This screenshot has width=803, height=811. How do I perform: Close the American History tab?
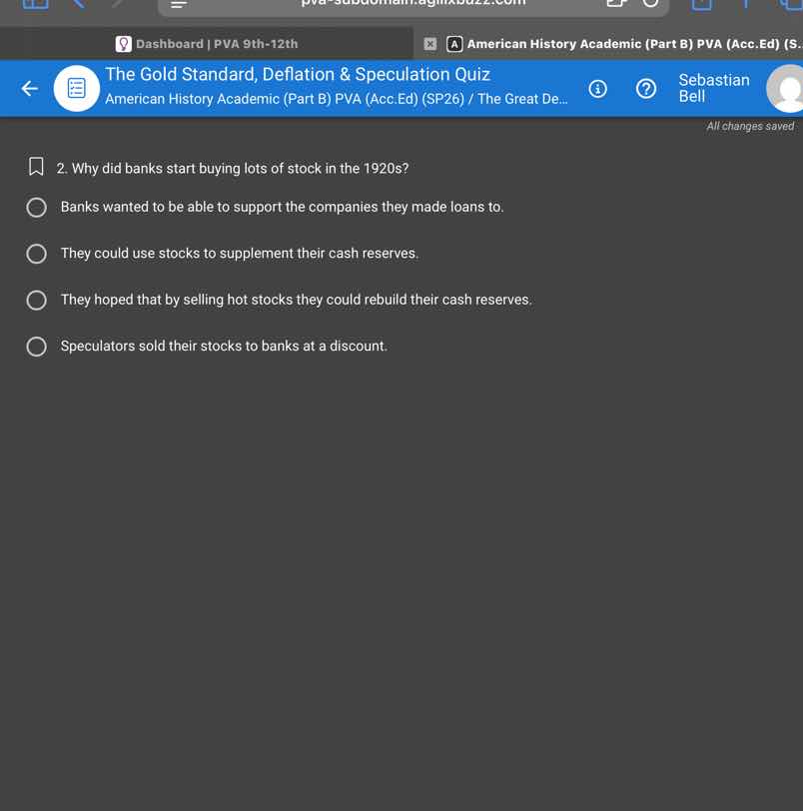[x=429, y=44]
